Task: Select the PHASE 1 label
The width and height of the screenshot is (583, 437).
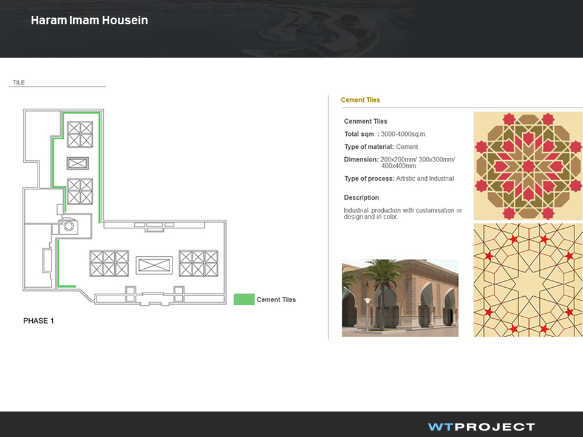Action: [x=39, y=320]
